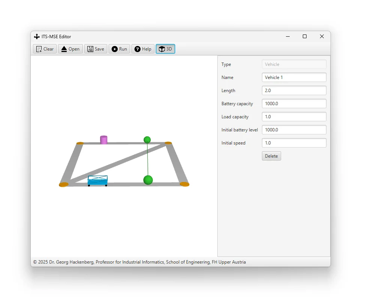Select the left gray road segment
Image resolution: width=368 pixels, height=301 pixels.
(72, 163)
